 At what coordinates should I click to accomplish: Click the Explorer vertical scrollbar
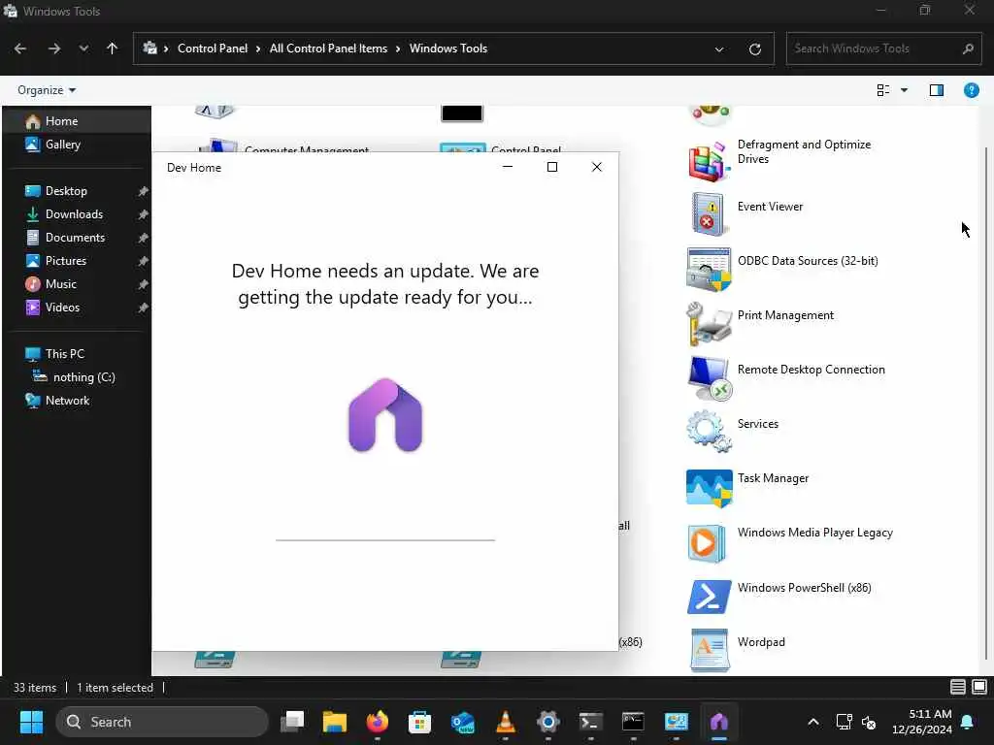click(x=986, y=404)
